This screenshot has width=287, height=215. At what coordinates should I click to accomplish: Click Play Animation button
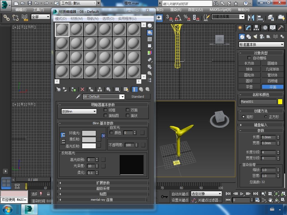pos(242,194)
